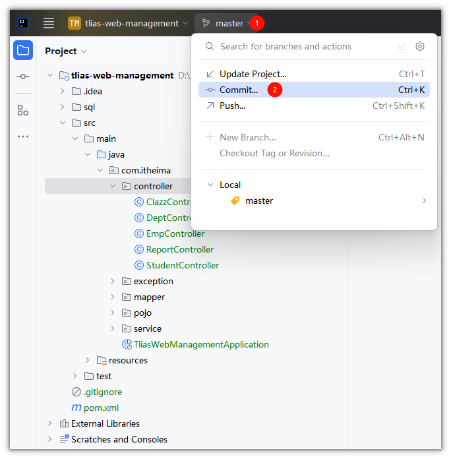
Task: Open branches popup settings gear
Action: [x=420, y=46]
